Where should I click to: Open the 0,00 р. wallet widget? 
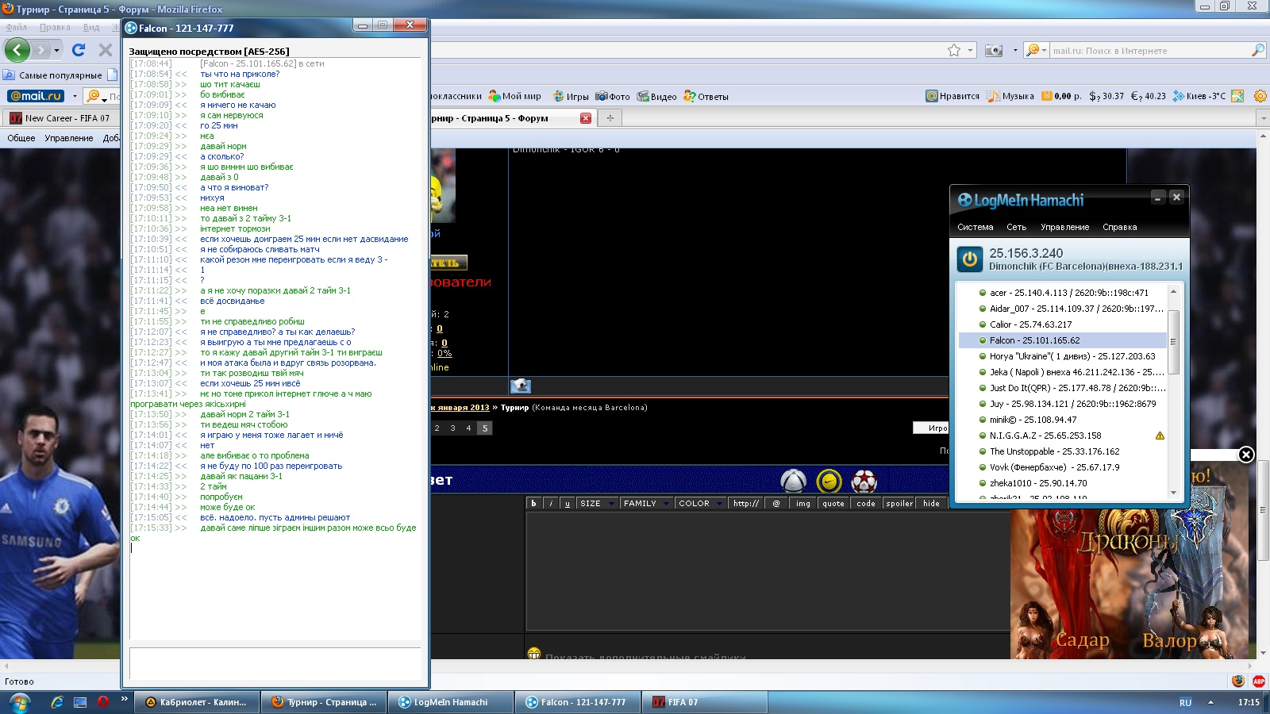click(1062, 96)
